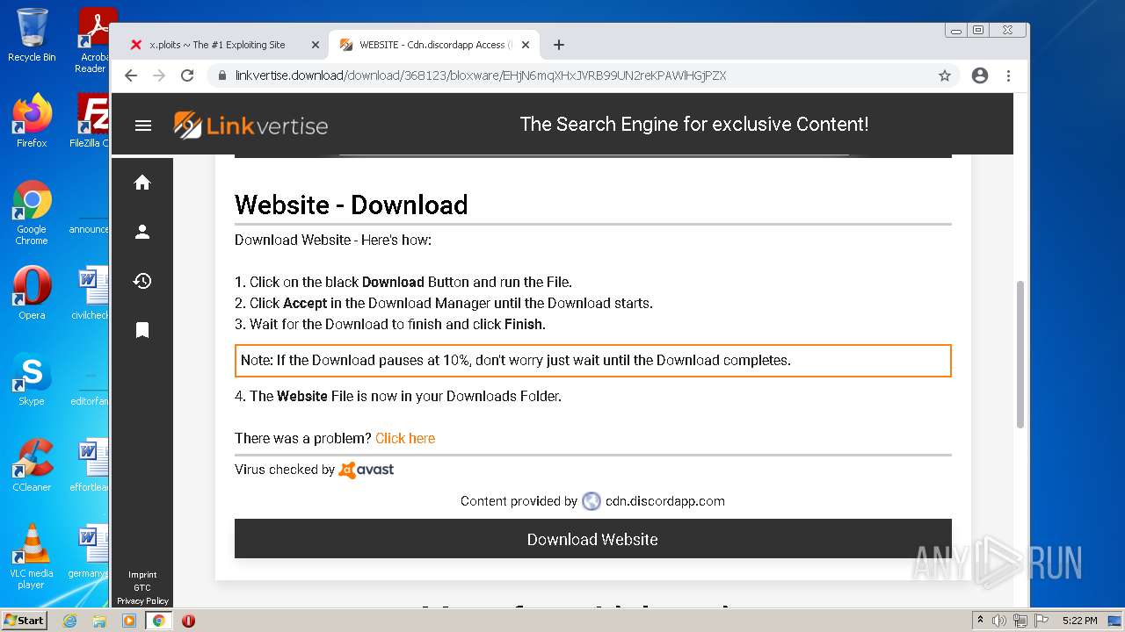The height and width of the screenshot is (632, 1125).
Task: Click the taskbar clock 5:22 PM
Action: pos(1079,621)
